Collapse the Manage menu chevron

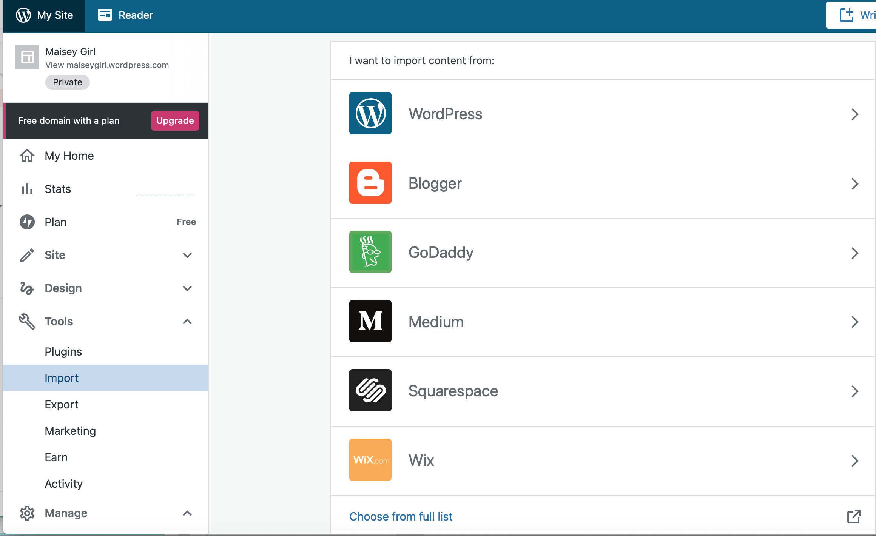pos(187,513)
